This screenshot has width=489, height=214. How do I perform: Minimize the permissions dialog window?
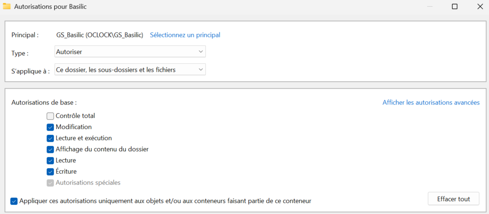(430, 7)
